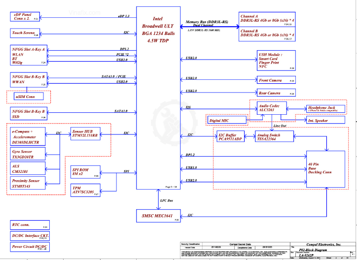Viewport: 357px width, 260px height.
Task: Click the 4.5W TDP text
Action: [158, 41]
